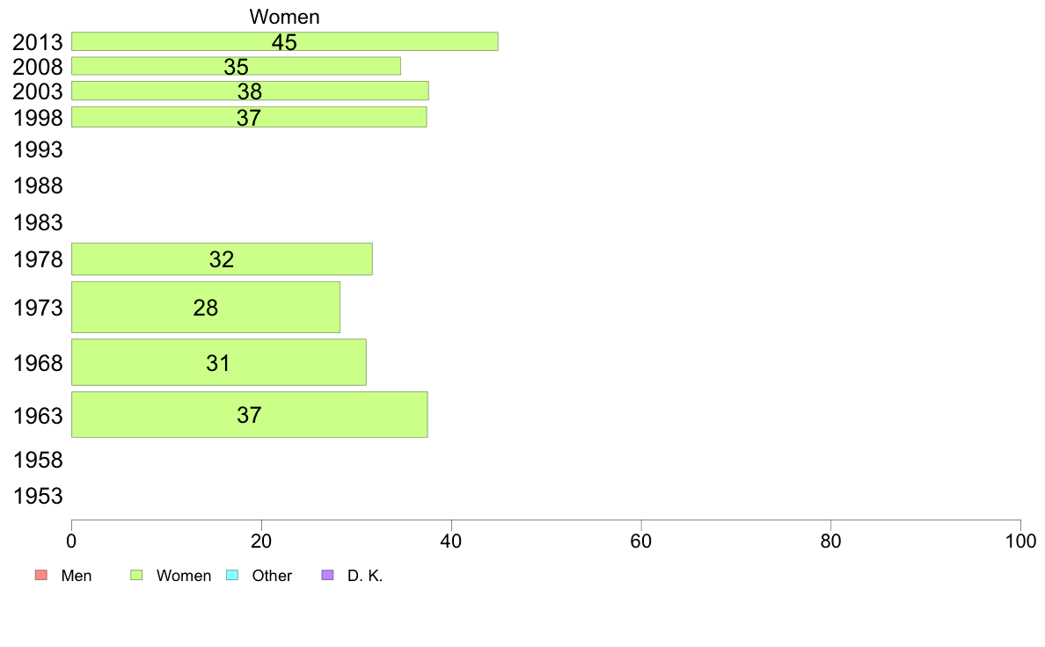
Task: Select the 1968 bar showing 31
Action: (218, 362)
